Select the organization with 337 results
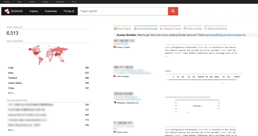The height and width of the screenshot is (136, 258). [x=26, y=110]
